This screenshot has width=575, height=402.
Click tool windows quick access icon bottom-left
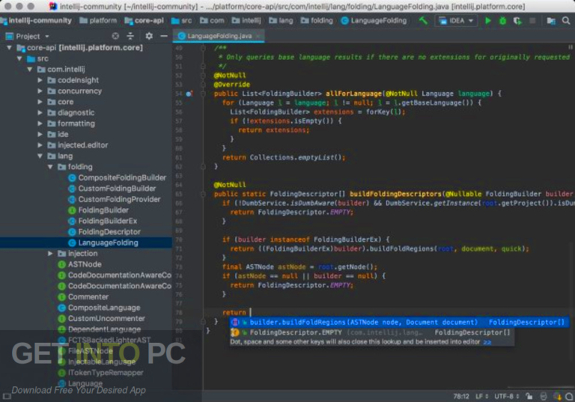7,396
